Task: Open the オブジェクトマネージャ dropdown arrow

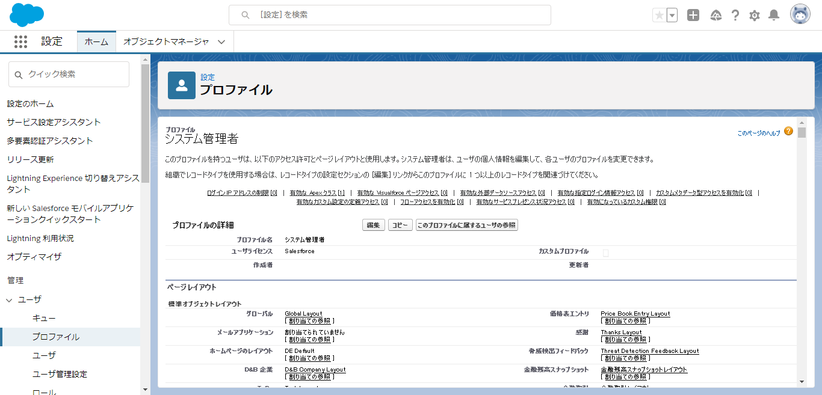Action: (x=220, y=41)
